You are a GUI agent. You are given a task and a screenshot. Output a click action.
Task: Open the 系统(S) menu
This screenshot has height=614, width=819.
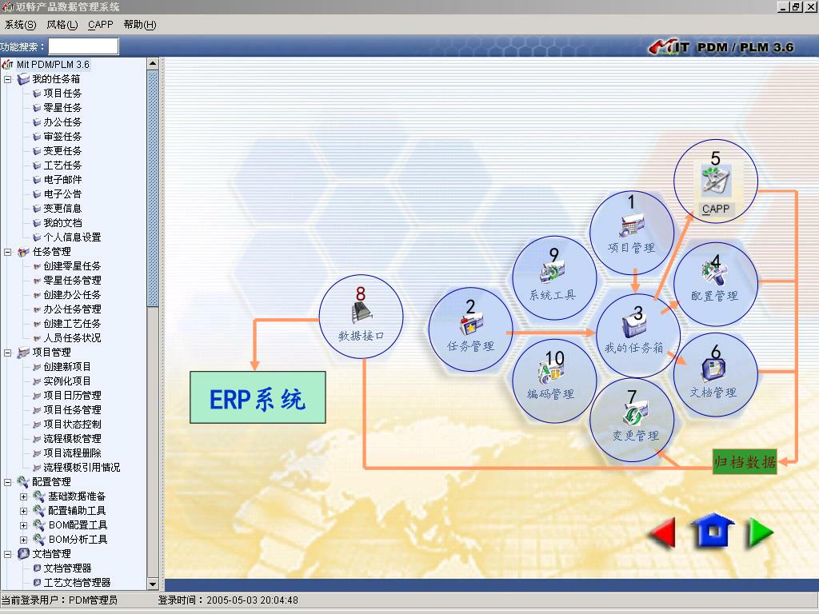pyautogui.click(x=20, y=25)
